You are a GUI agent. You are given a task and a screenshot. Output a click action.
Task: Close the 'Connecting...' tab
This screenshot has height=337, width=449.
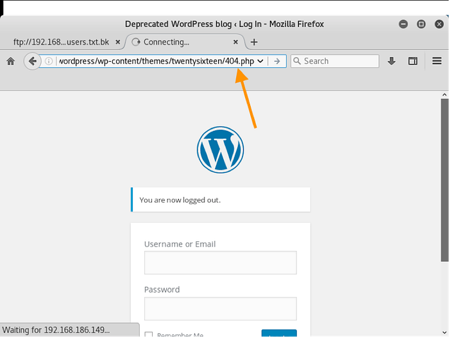click(236, 42)
